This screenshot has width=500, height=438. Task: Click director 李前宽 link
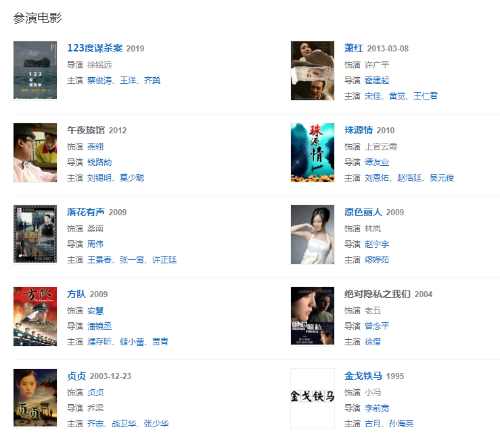[377, 408]
